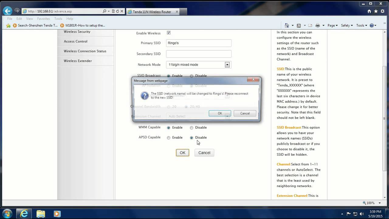Select APSD Capable Enable radio

(169, 138)
